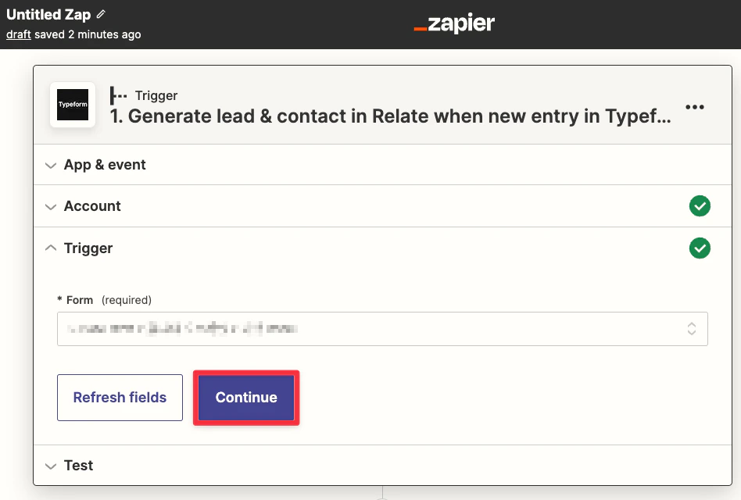
Task: Click the Zapier logo
Action: click(x=454, y=23)
